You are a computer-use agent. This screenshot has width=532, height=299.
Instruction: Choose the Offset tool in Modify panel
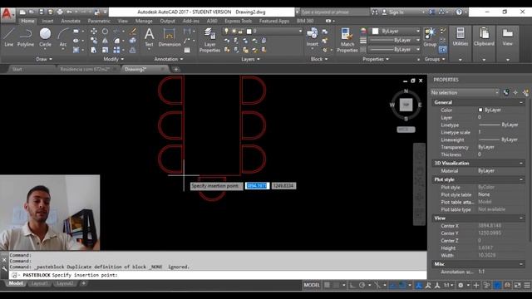coord(133,50)
